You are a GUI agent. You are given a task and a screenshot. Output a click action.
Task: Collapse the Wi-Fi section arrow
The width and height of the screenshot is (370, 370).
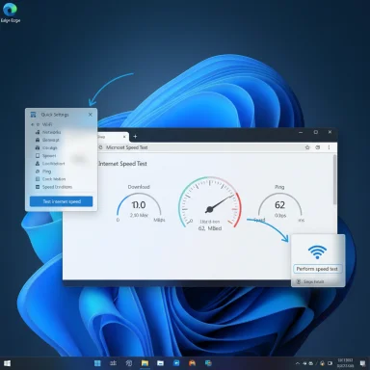(33, 124)
